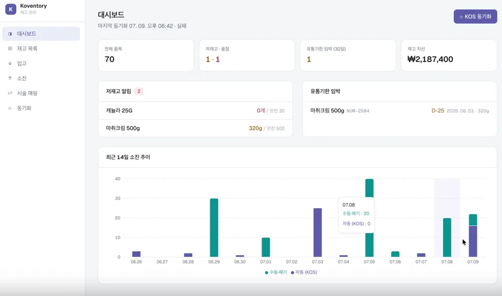
Task: Click the red badge 2 next to 저재고 알림
Action: [139, 91]
